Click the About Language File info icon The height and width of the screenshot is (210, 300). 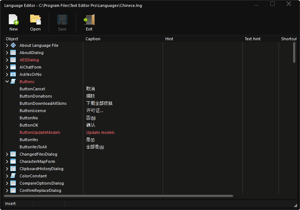pos(13,45)
